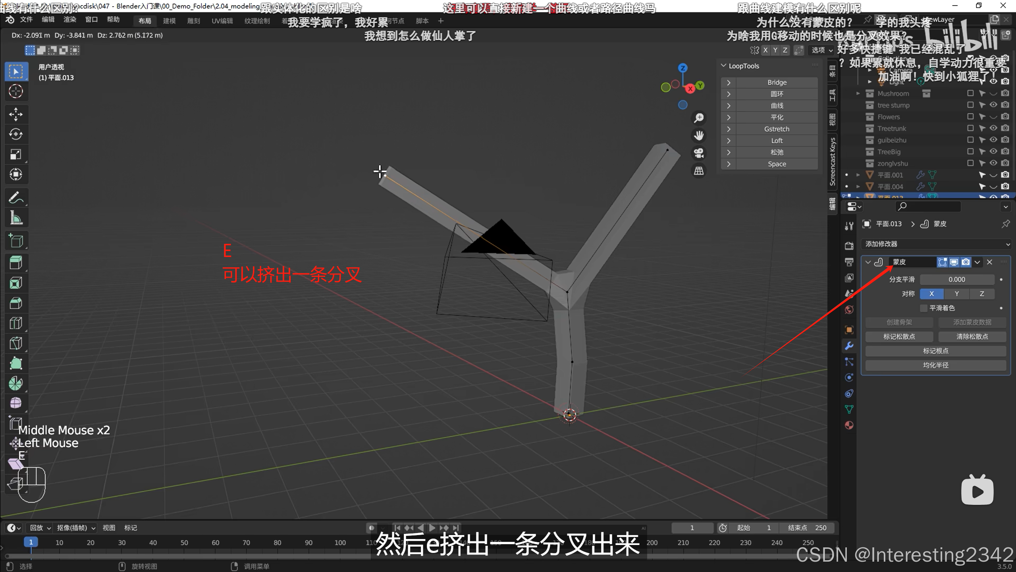Expand the Bridge section in LoopTools
The image size is (1016, 572).
pos(729,83)
